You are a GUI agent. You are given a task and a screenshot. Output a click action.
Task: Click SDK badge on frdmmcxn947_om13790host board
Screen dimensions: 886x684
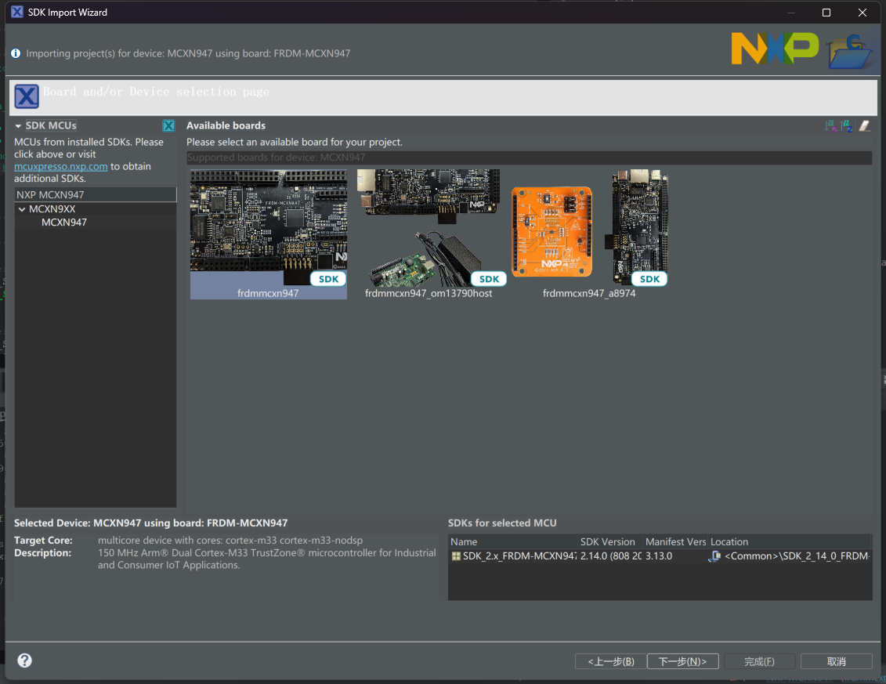(489, 279)
